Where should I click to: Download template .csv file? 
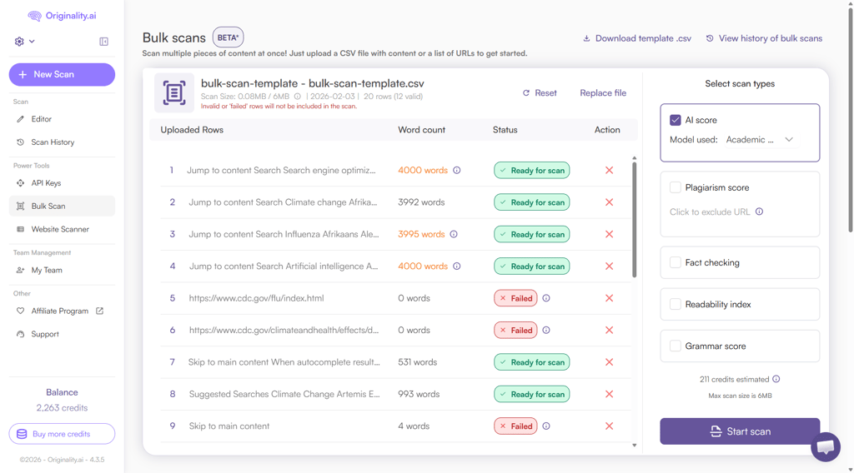[x=637, y=38]
